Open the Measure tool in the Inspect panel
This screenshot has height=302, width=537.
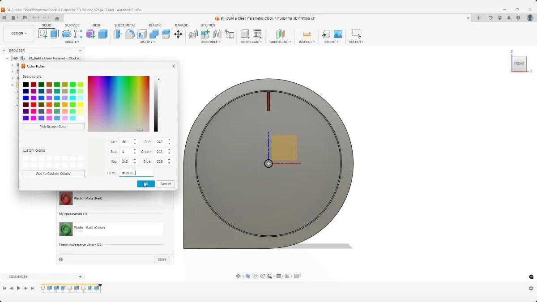307,34
